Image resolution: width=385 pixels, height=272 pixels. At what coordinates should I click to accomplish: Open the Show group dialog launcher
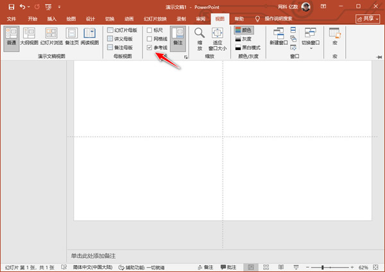186,57
